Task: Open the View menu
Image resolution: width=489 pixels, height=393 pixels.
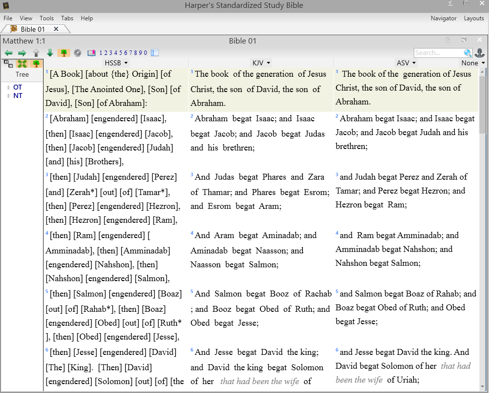Action: pos(26,18)
